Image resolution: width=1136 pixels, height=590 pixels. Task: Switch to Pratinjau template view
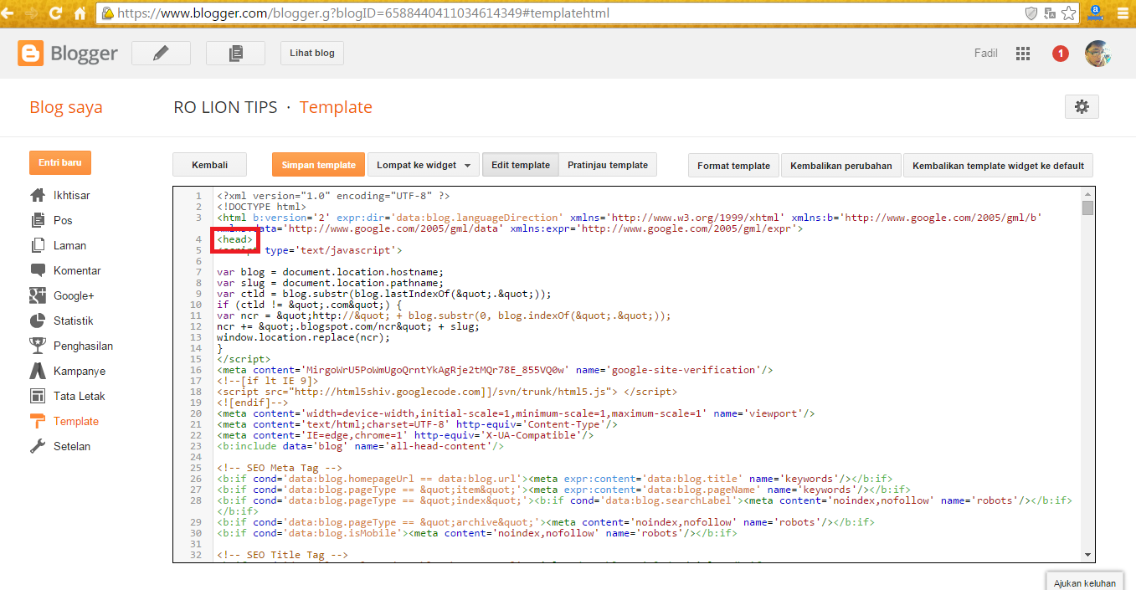coord(607,165)
